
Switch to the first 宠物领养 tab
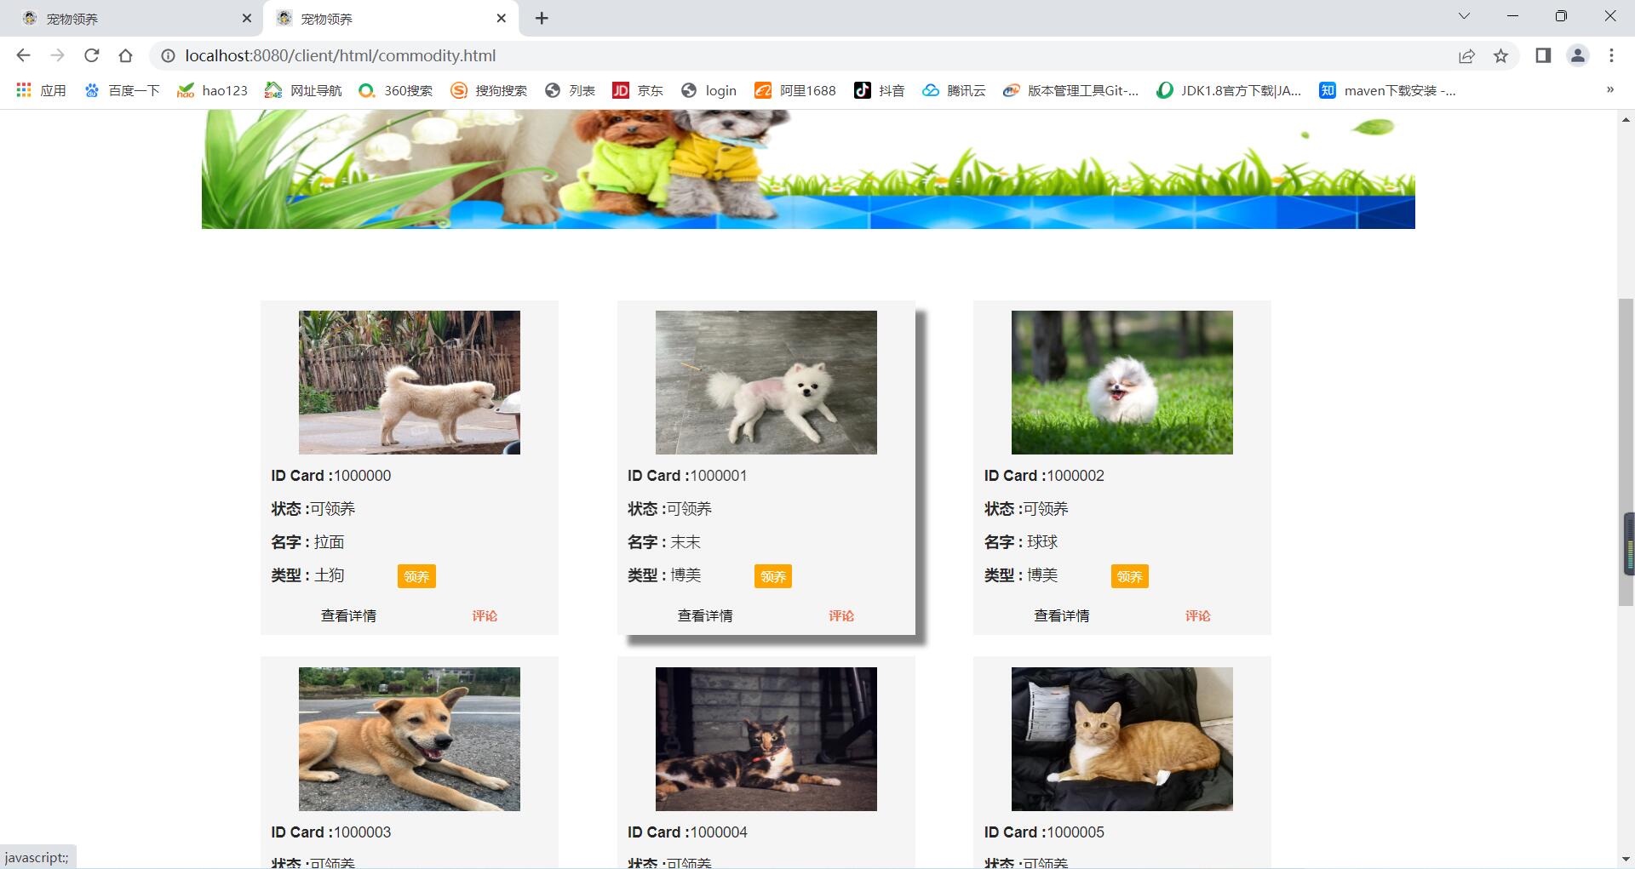coord(132,18)
